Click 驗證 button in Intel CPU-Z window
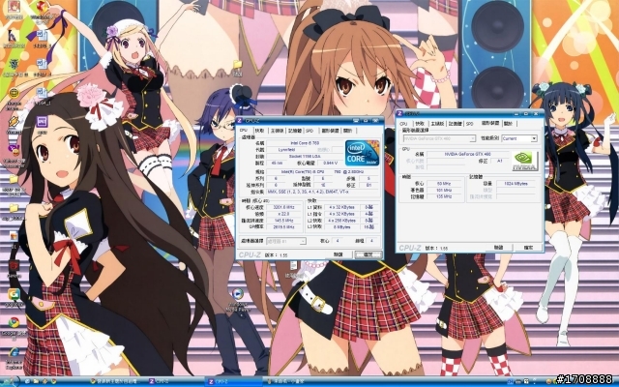619x387 pixels. pyautogui.click(x=338, y=254)
